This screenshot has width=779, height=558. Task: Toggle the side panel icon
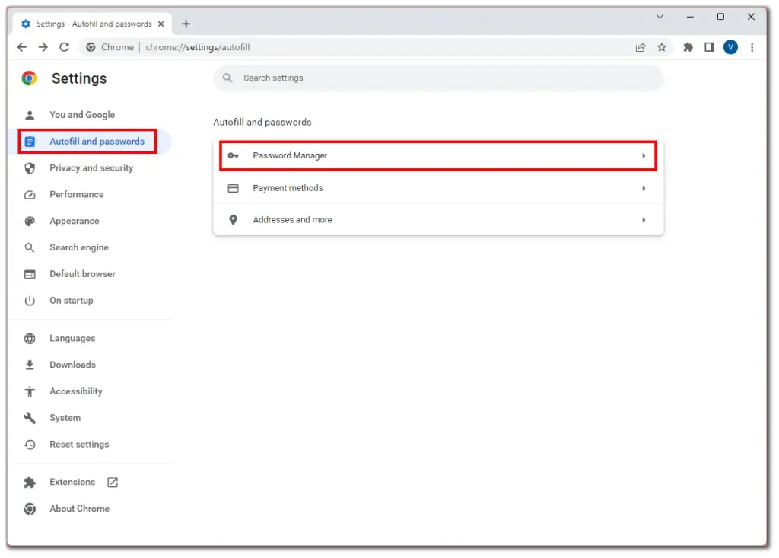tap(709, 47)
